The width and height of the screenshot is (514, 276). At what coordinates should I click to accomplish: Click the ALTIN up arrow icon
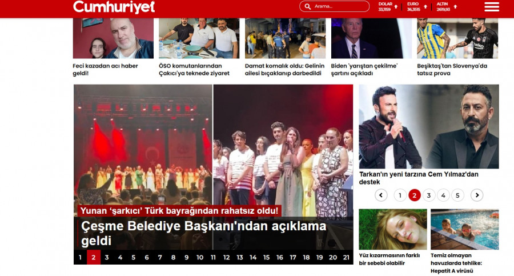pos(455,6)
